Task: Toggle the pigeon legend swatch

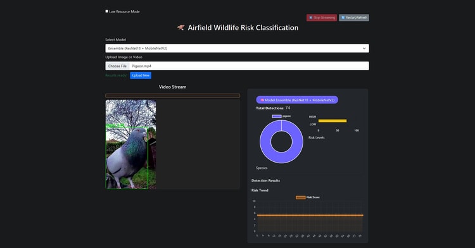Action: point(277,116)
